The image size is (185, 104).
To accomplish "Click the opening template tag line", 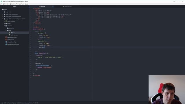I will point(37,9).
